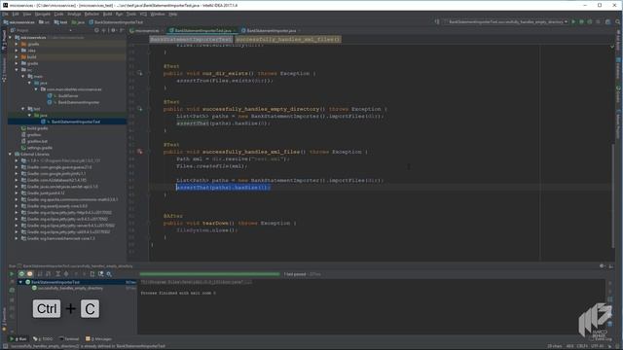Click gutter icon for handles_xml_files test
623x350 pixels.
(x=139, y=152)
